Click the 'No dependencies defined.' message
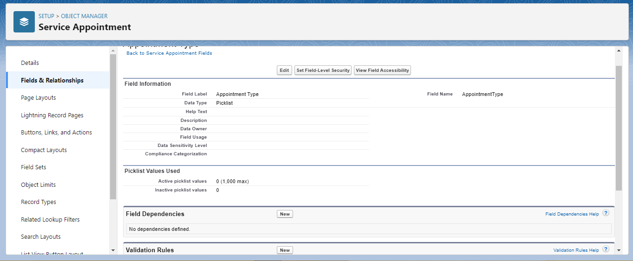 point(160,229)
